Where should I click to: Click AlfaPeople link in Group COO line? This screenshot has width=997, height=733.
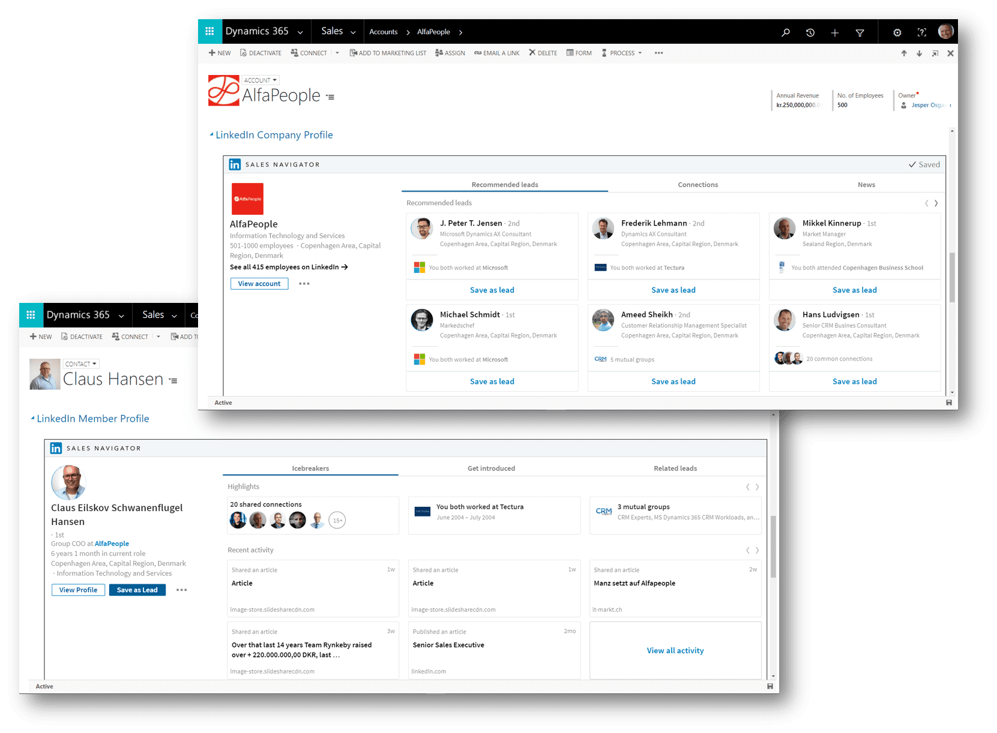tap(112, 543)
